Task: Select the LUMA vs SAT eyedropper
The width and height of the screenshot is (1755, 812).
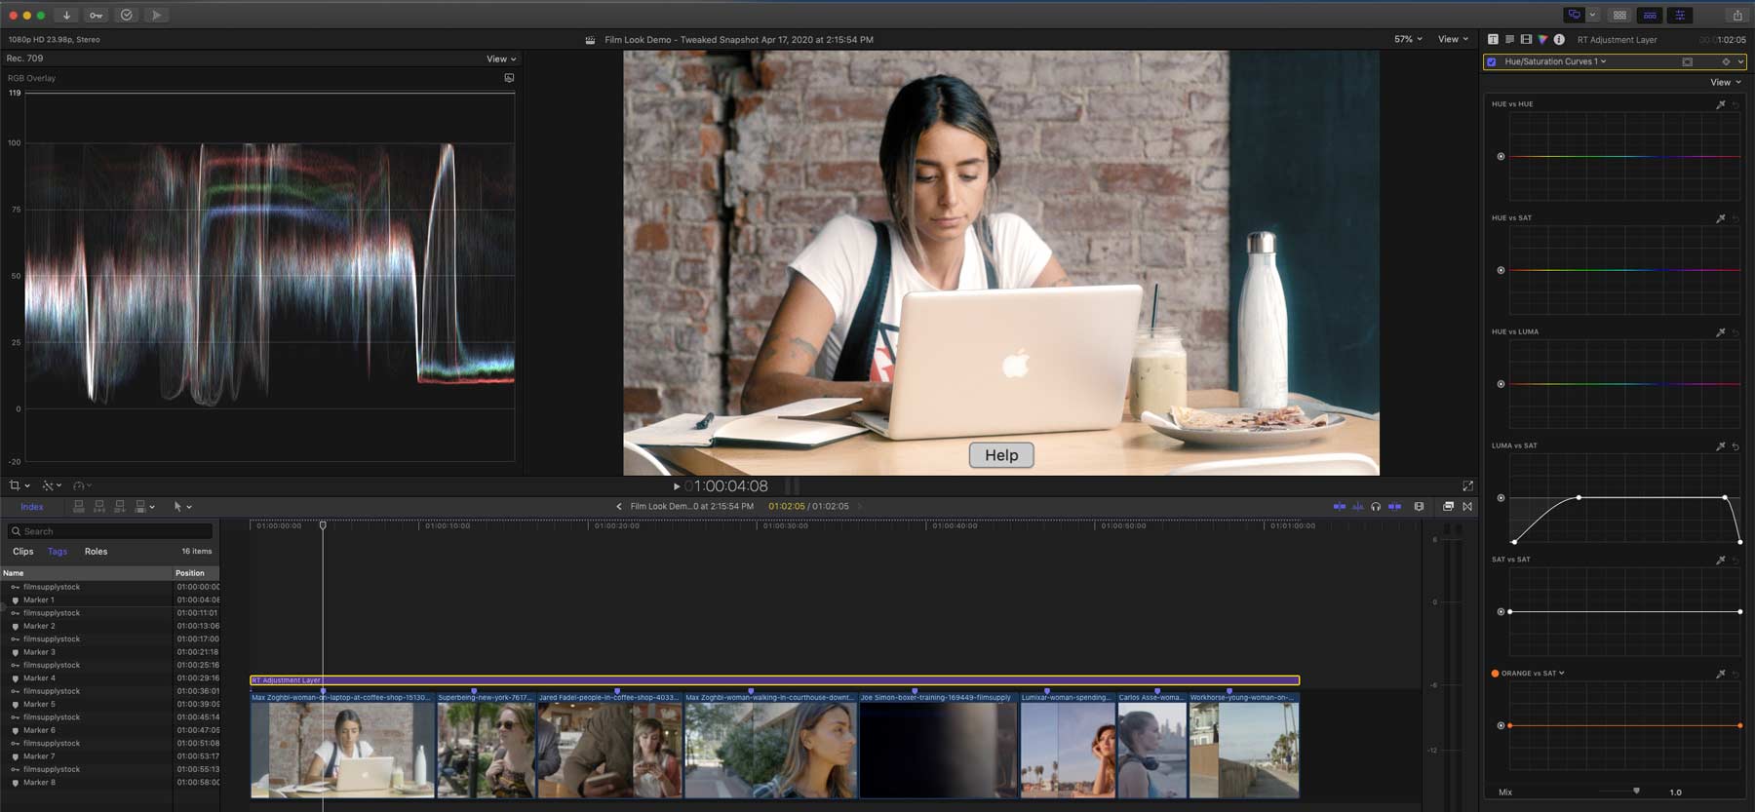Action: point(1721,445)
